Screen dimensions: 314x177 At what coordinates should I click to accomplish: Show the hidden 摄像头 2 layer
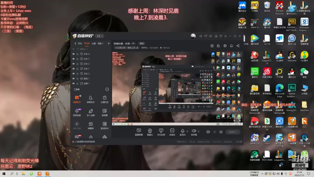[x=73, y=49]
